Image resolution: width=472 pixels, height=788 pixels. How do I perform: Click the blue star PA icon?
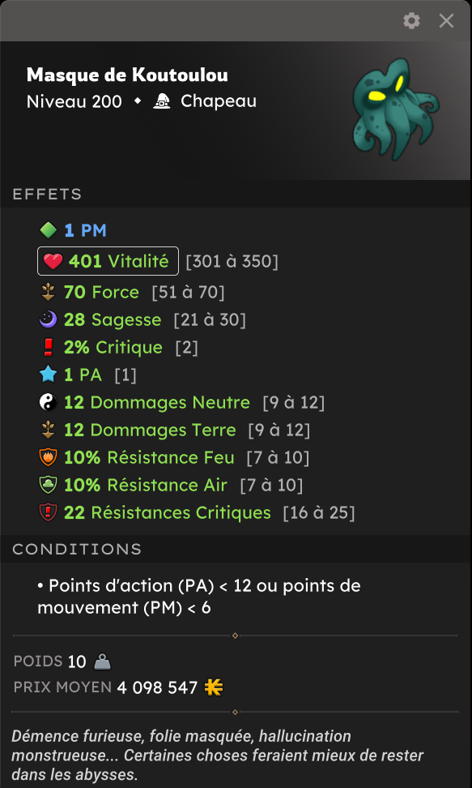(49, 375)
